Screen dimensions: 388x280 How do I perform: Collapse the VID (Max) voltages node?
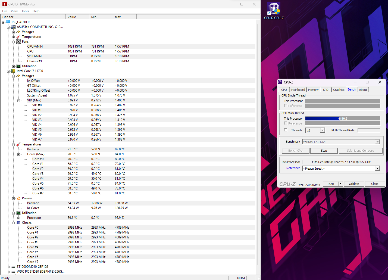point(18,100)
